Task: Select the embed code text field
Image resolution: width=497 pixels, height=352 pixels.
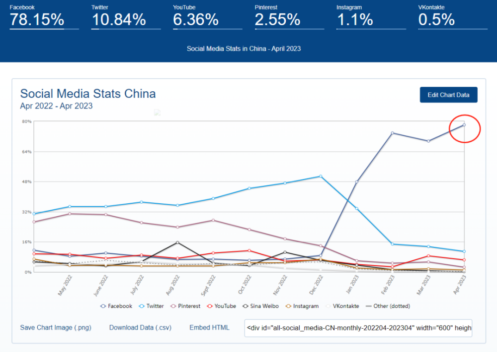Action: [358, 328]
